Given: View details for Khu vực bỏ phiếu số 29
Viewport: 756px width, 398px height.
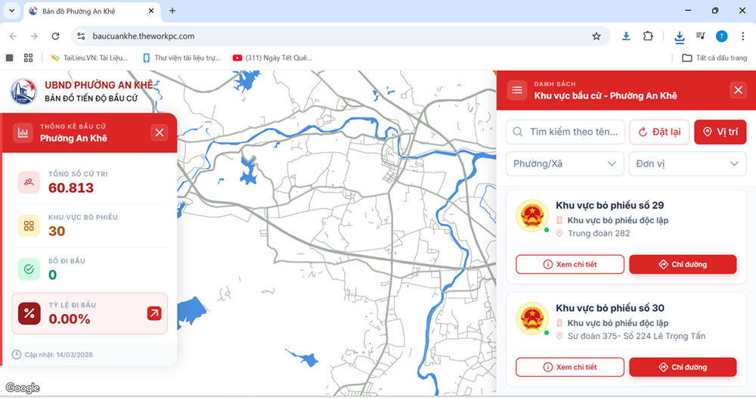Looking at the screenshot, I should point(570,264).
